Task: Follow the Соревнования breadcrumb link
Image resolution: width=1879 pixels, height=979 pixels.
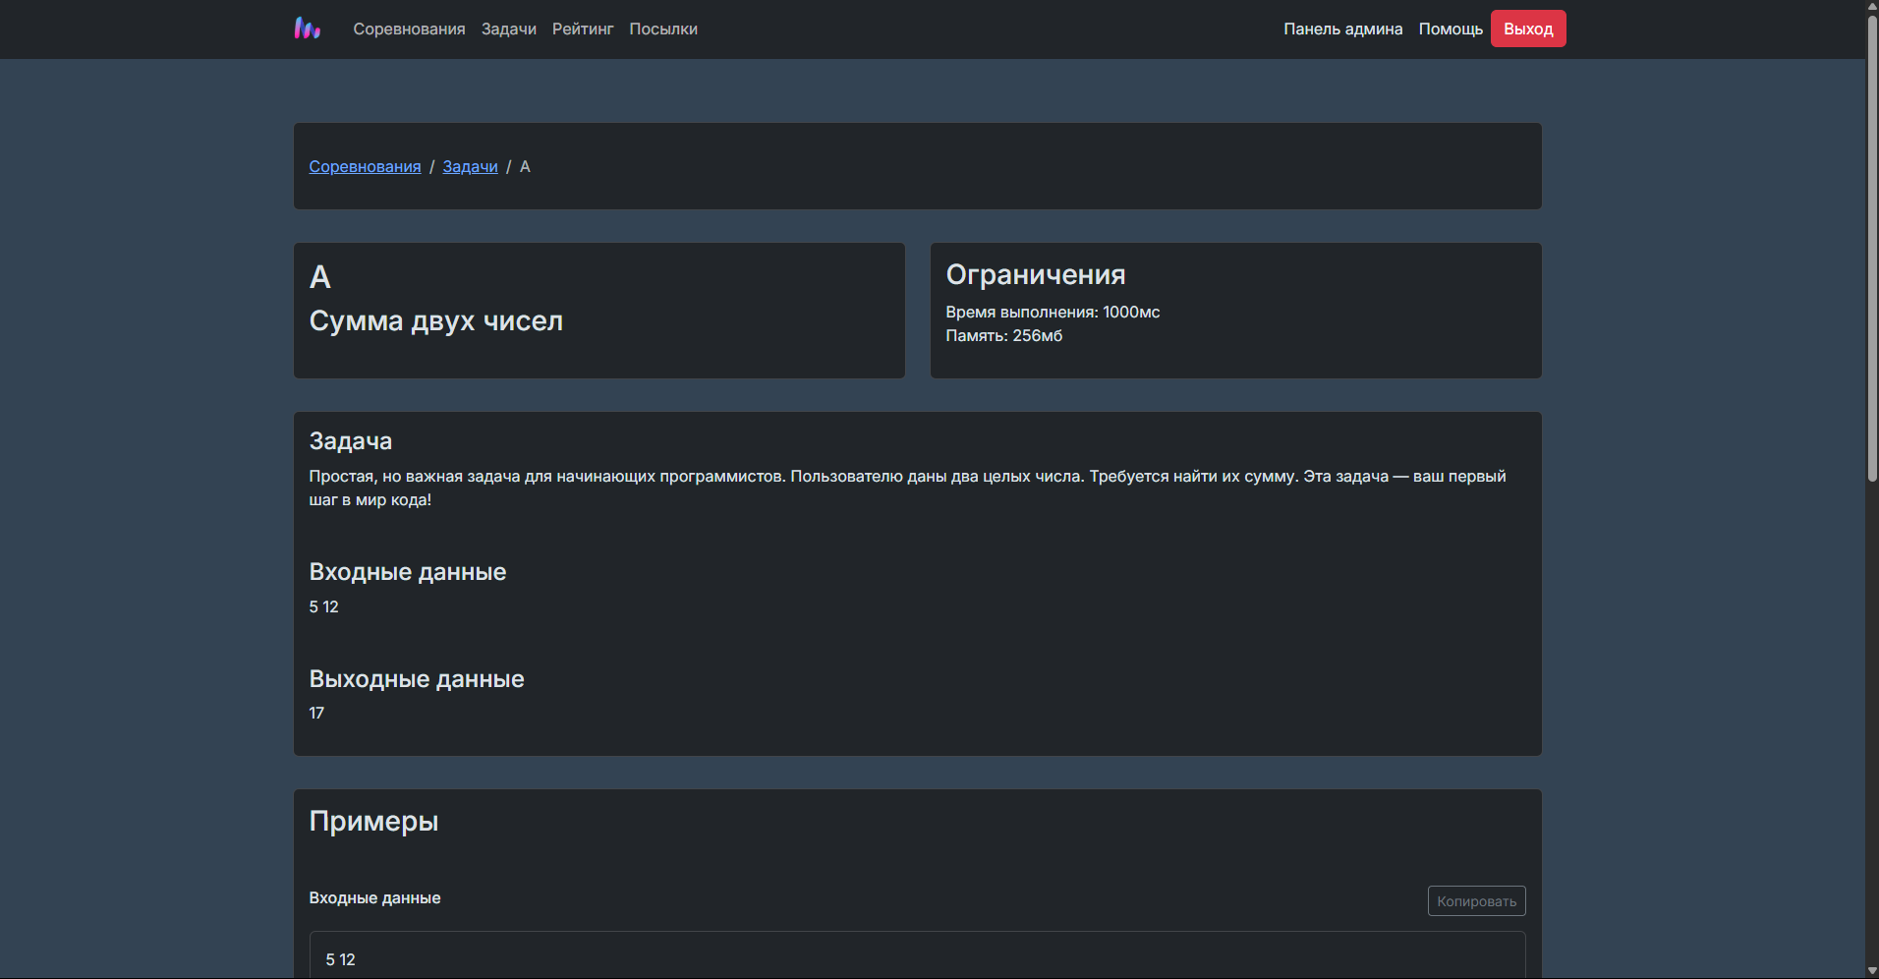Action: click(x=365, y=167)
